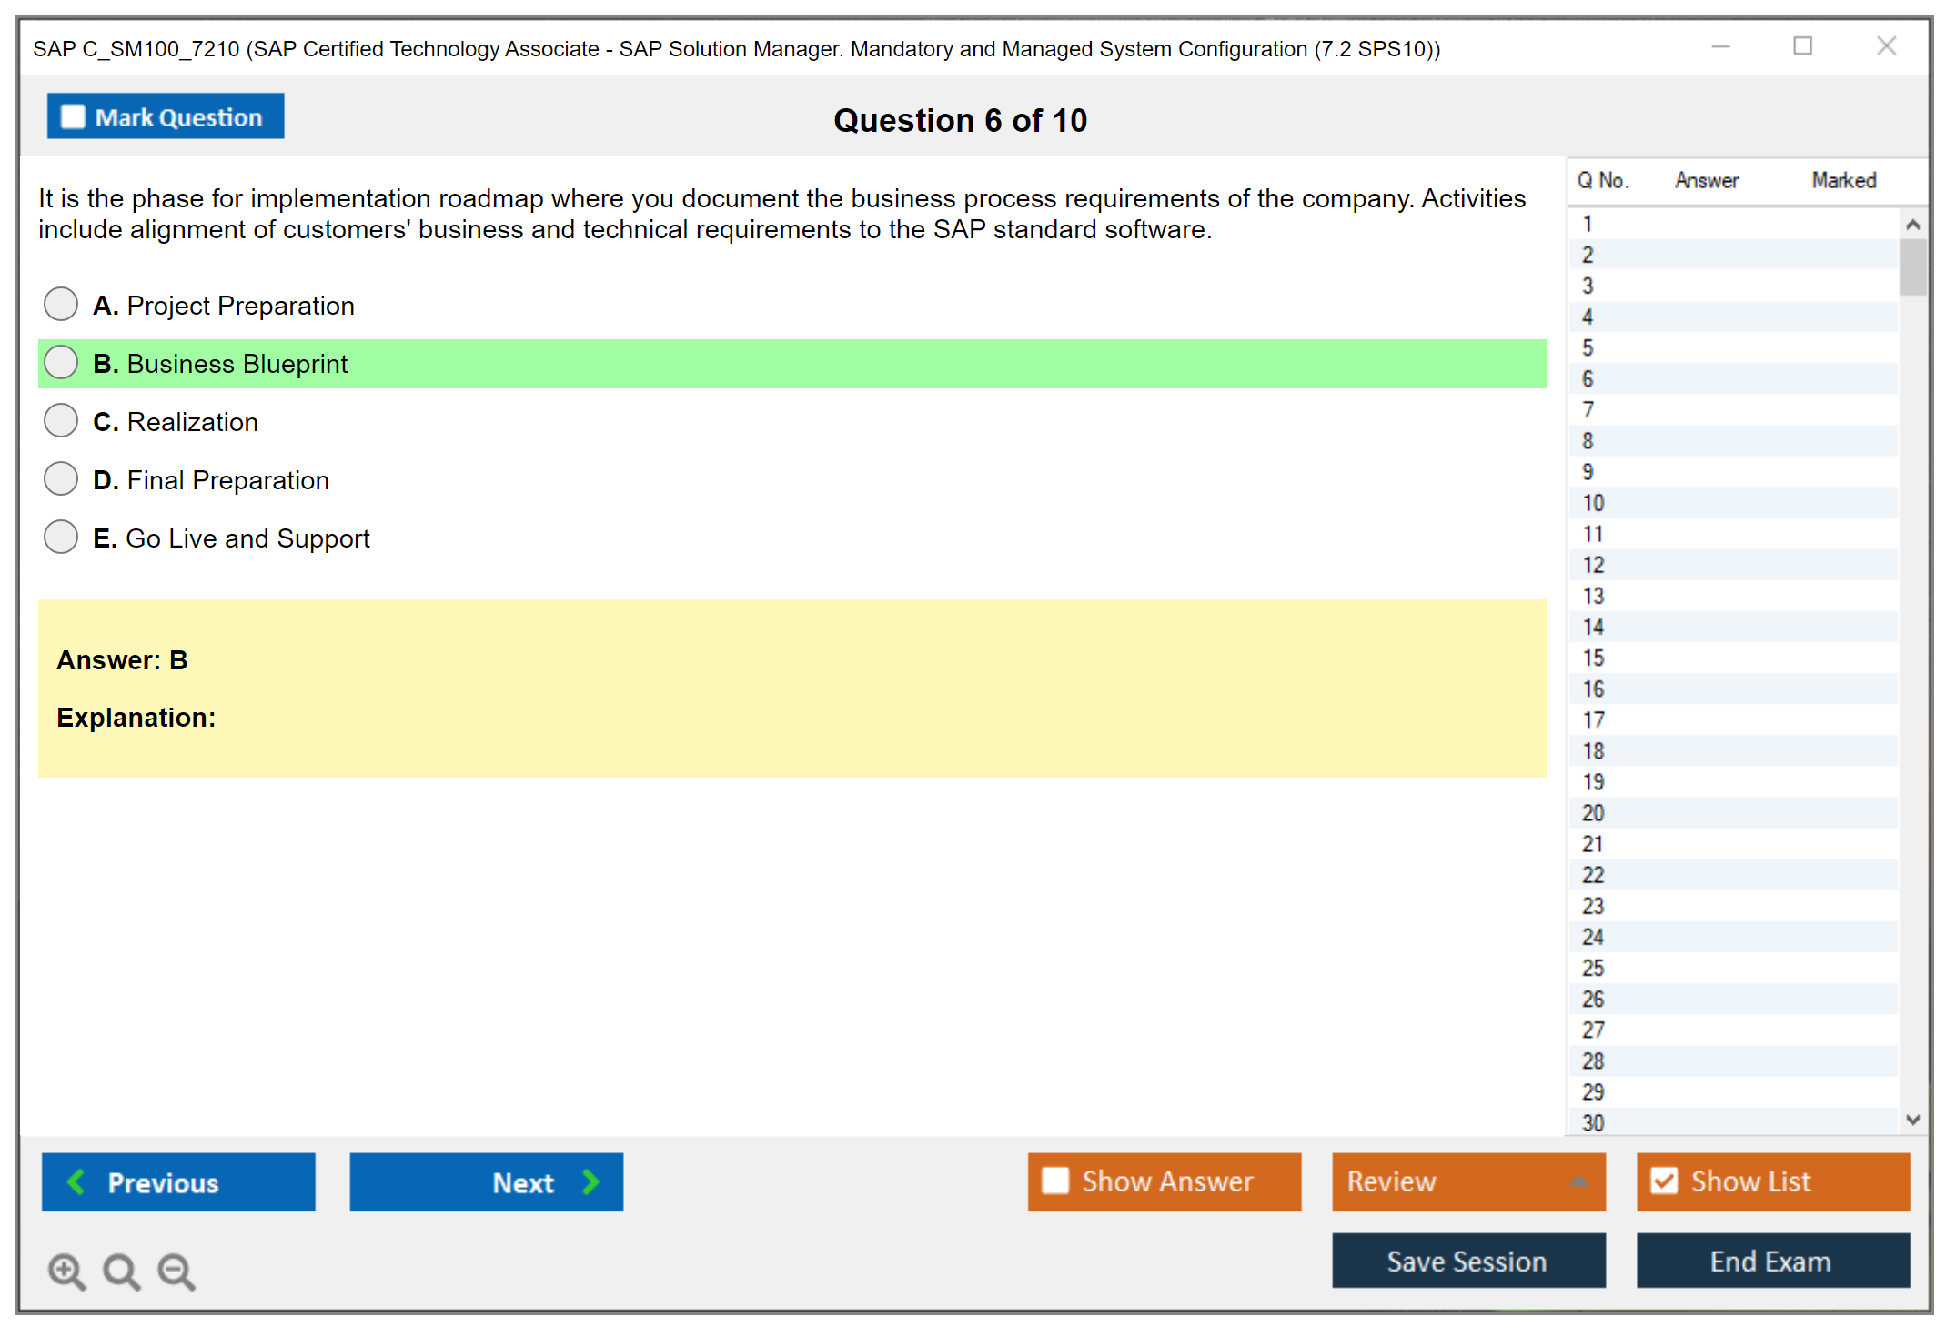The image size is (1956, 1337).
Task: Uncheck the Show List checkbox
Action: click(x=1664, y=1181)
